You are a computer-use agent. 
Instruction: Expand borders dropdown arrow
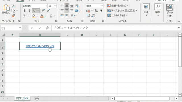click(x=28, y=16)
